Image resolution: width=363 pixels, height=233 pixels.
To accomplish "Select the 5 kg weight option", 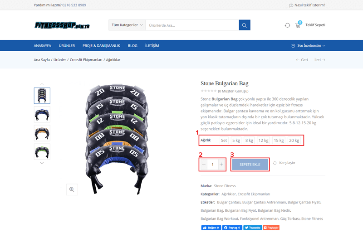I will click(x=236, y=141).
